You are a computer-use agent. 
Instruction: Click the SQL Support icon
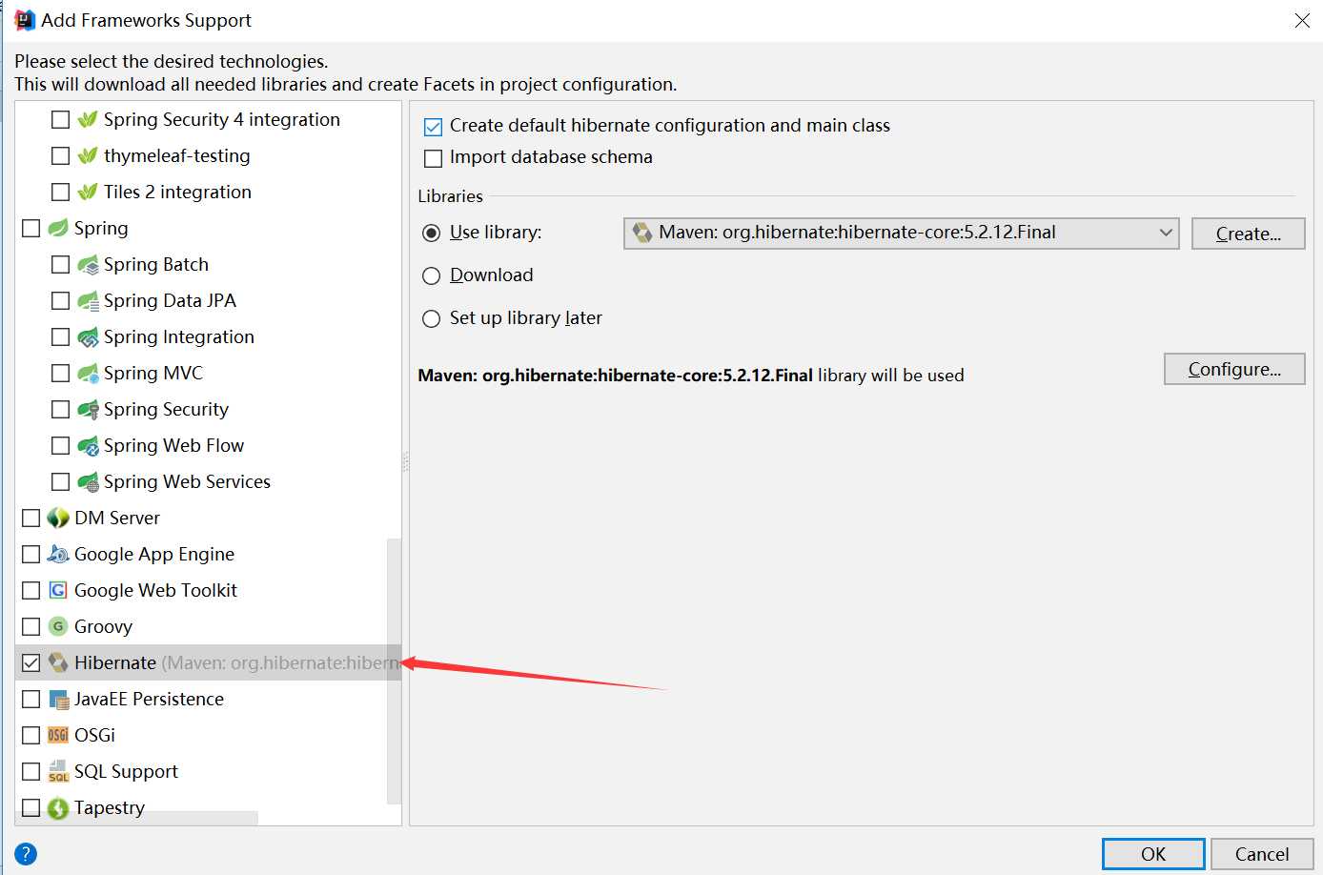coord(58,772)
